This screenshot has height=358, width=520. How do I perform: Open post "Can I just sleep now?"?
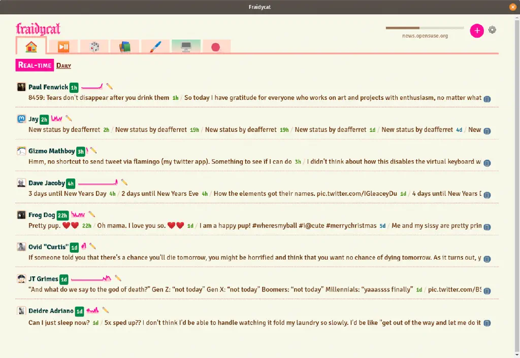pos(59,323)
